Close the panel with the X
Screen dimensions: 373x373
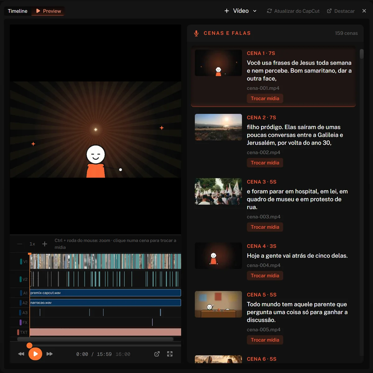(364, 11)
